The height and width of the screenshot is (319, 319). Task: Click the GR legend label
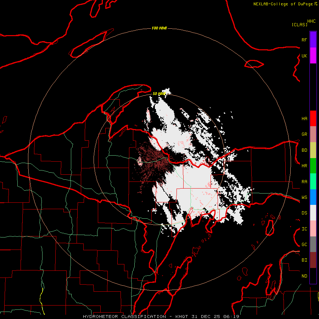tap(304, 134)
